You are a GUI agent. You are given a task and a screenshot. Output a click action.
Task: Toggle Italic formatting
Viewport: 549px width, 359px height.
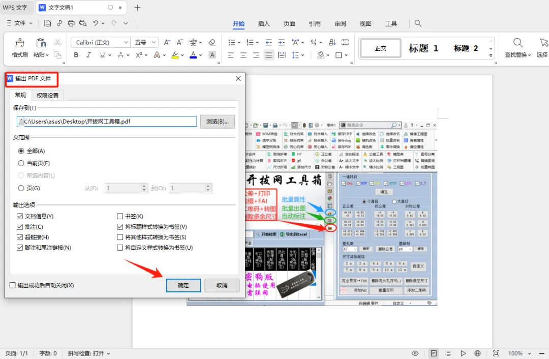(89, 55)
